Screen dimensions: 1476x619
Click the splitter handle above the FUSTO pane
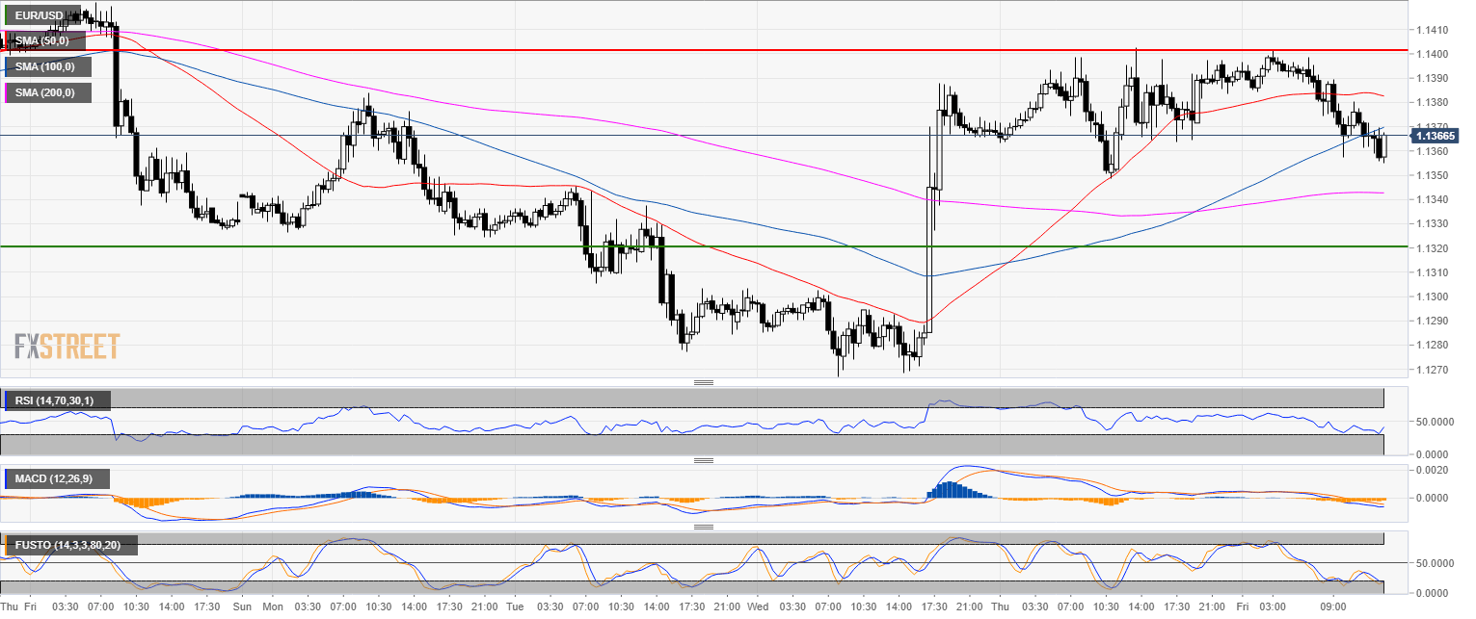(703, 527)
